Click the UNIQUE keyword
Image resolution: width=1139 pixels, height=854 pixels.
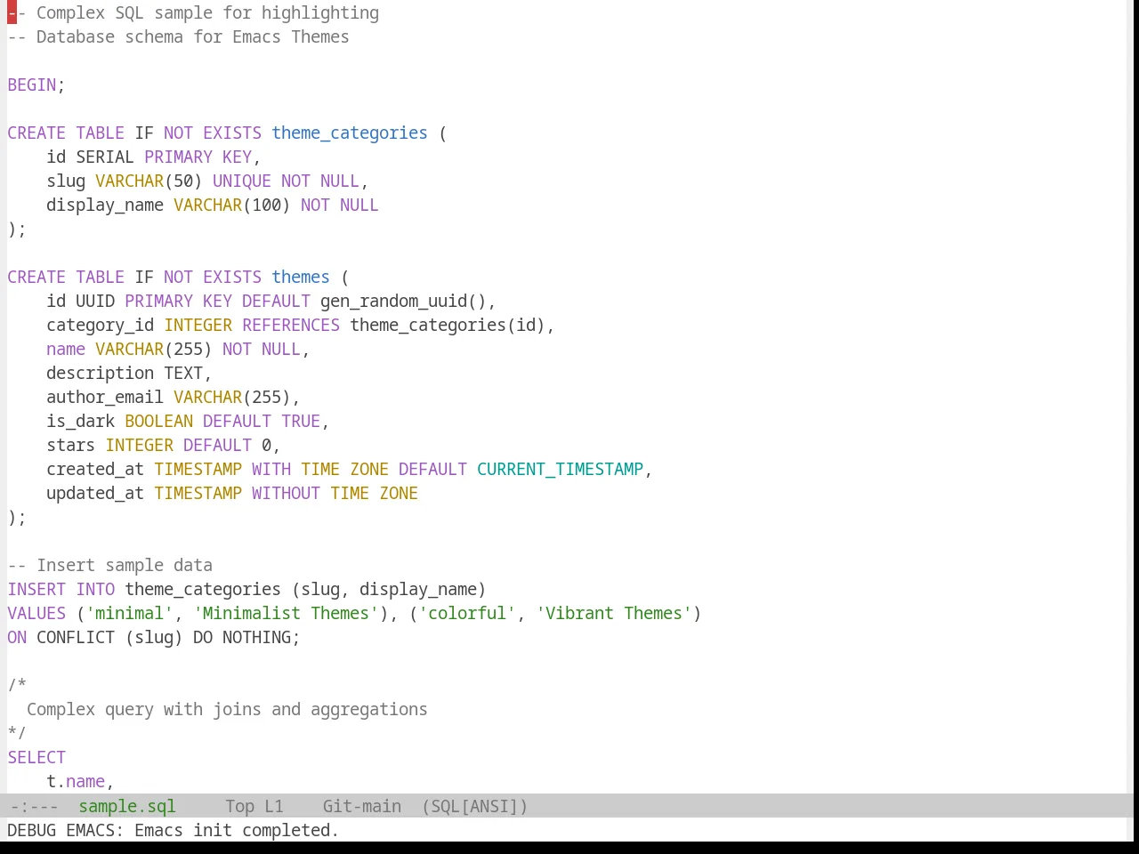pos(242,181)
